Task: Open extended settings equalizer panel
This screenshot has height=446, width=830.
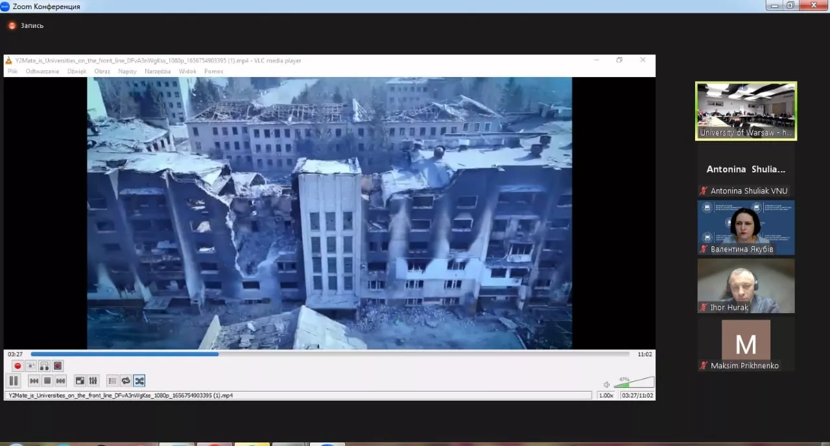Action: (93, 381)
